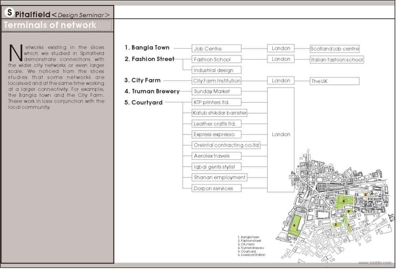The height and width of the screenshot is (269, 398).
Task: Click map marker 3 City Farm
Action: click(x=365, y=194)
